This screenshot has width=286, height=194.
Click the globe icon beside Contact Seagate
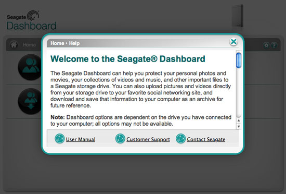coord(181,138)
